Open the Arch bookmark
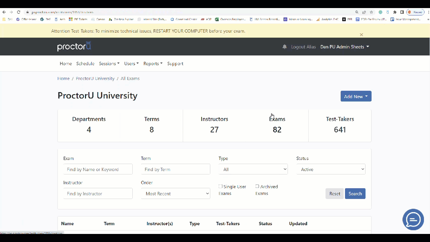This screenshot has height=242, width=430. pos(60,19)
